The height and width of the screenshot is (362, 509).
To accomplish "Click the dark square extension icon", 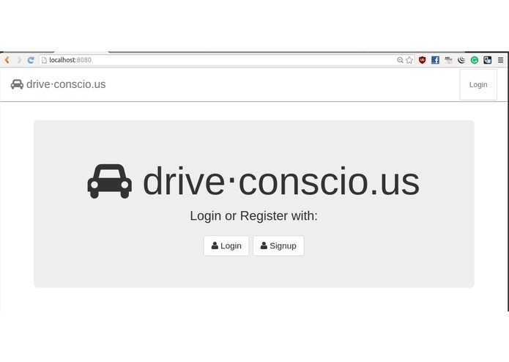I will (487, 60).
